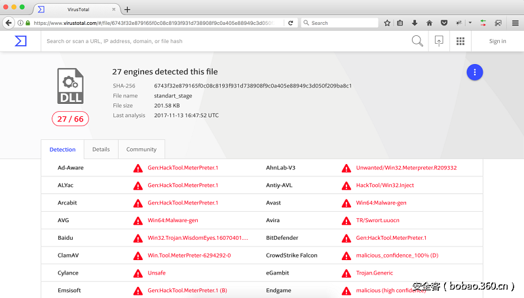Expand the extension dropdown arrow in toolbar

click(470, 23)
